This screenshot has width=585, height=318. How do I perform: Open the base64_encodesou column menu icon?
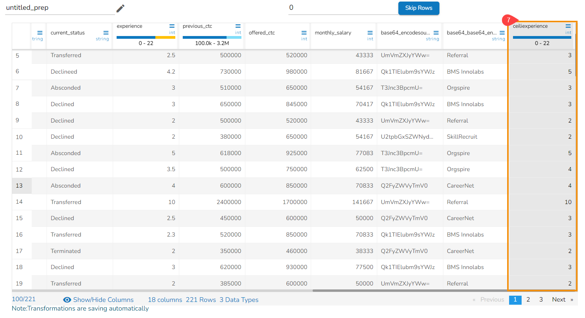436,33
